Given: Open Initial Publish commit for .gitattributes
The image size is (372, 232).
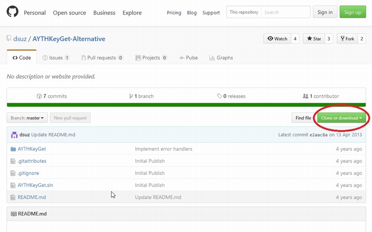Looking at the screenshot, I should 150,161.
